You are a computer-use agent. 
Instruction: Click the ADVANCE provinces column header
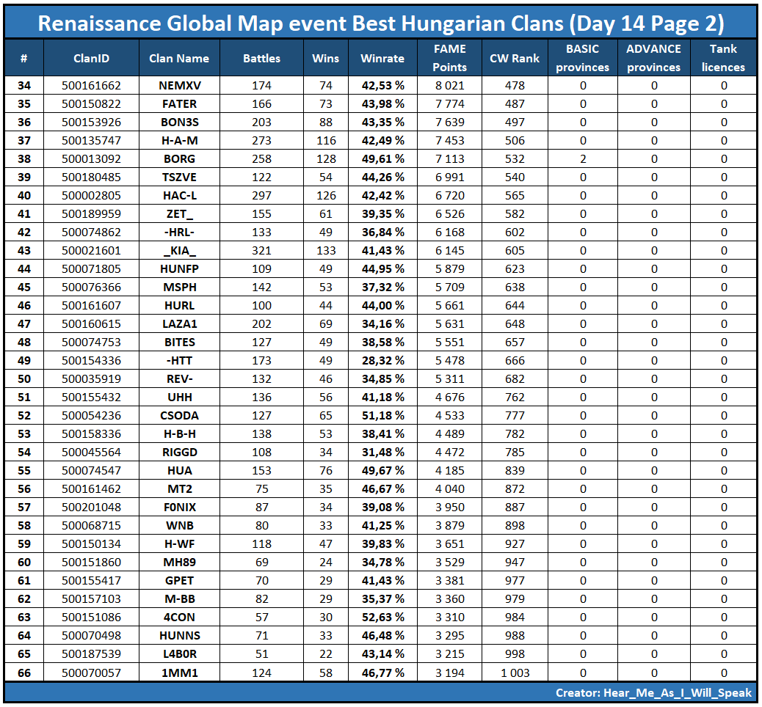(x=653, y=58)
